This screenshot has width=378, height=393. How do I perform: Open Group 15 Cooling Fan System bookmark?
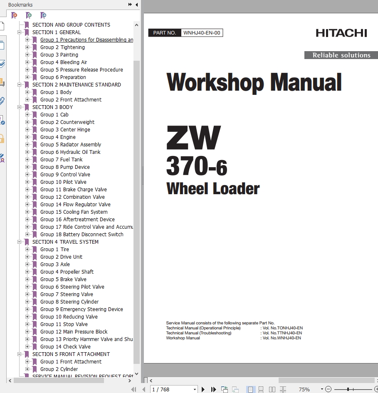[x=74, y=212]
